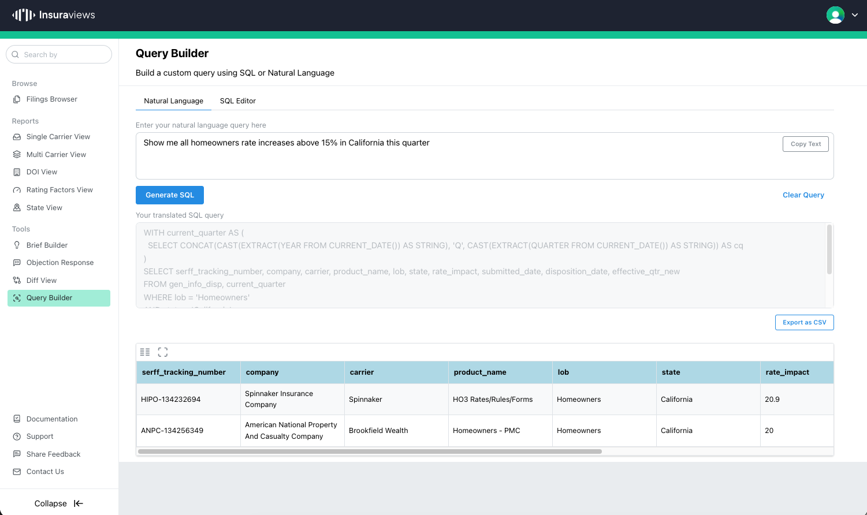This screenshot has height=515, width=867.
Task: Select Query Builder in sidebar
Action: [59, 298]
